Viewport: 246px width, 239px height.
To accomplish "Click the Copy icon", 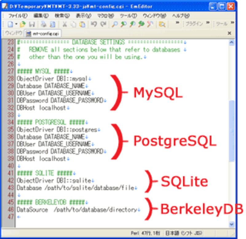I will click(x=73, y=24).
